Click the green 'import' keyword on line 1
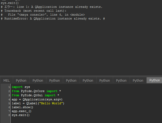 (x=17, y=87)
